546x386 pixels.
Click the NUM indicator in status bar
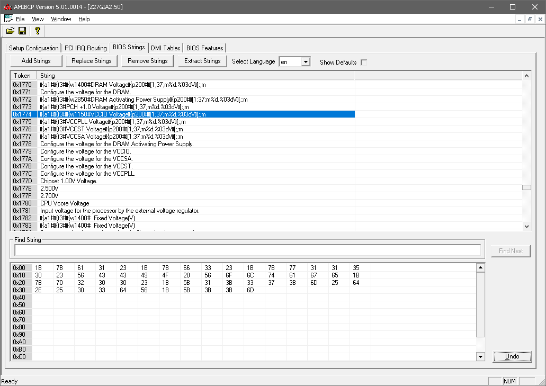tap(510, 381)
